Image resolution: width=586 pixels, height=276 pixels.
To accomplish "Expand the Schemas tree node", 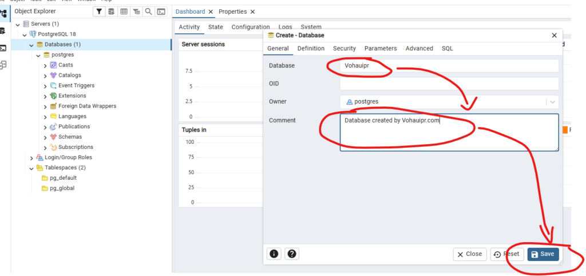I will click(45, 137).
